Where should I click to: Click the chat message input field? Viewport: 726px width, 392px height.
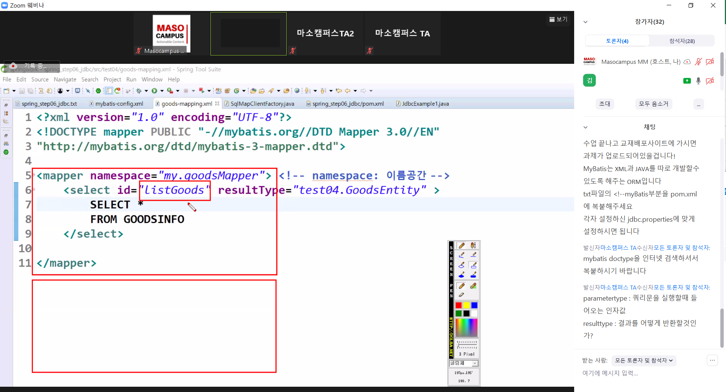[642, 373]
